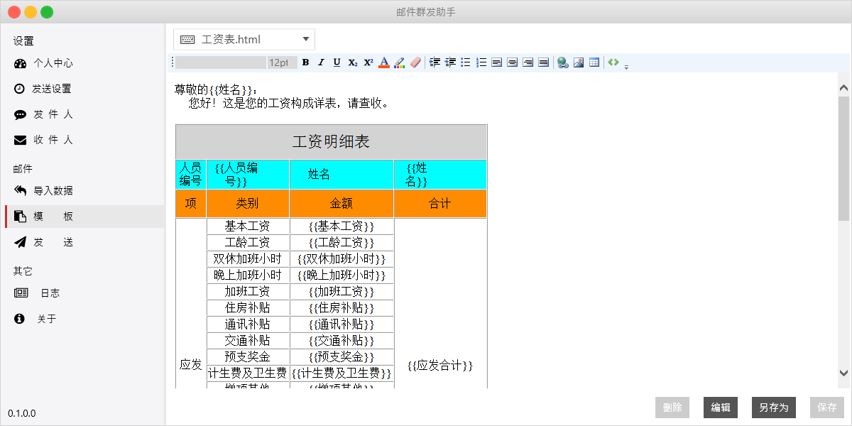Viewport: 852px width, 426px height.
Task: Click the editor scrollbar down arrow
Action: pyautogui.click(x=843, y=373)
